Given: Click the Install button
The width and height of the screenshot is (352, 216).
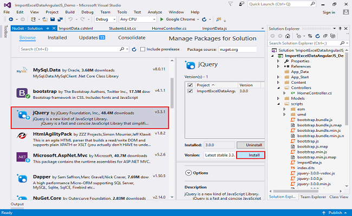Looking at the screenshot, I should pos(251,155).
